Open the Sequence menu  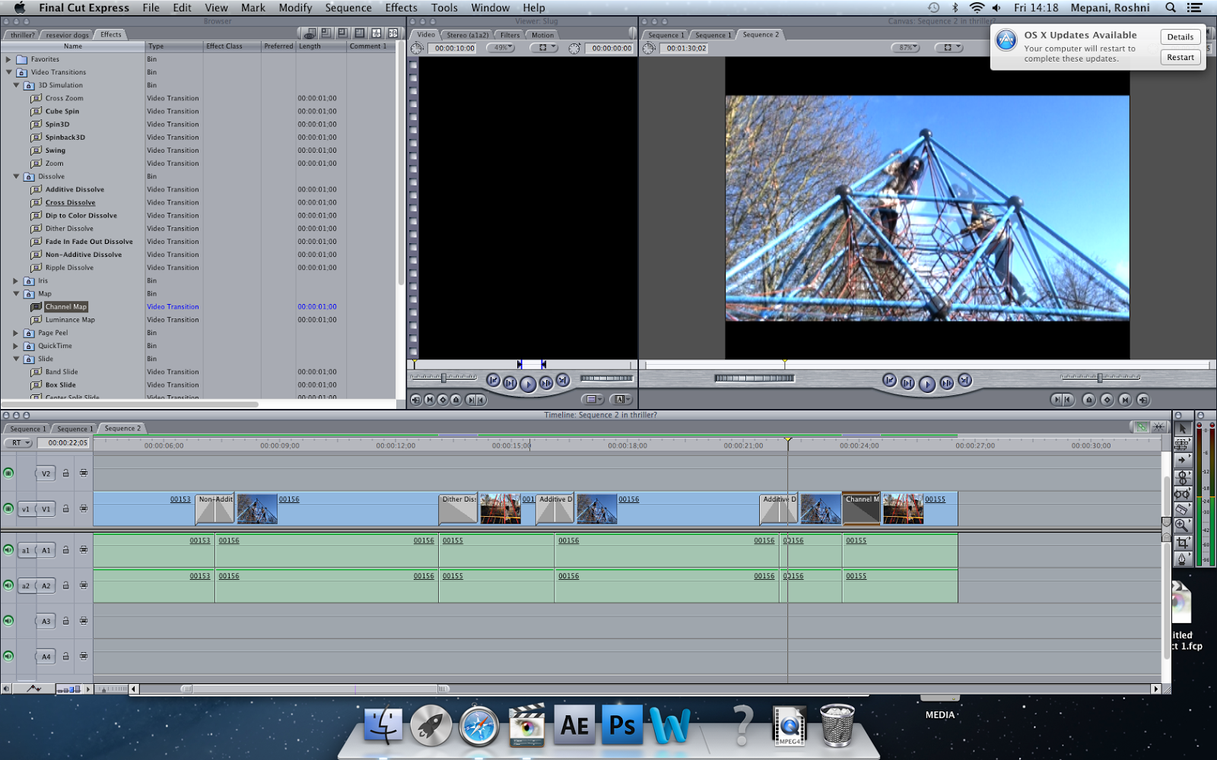pyautogui.click(x=348, y=8)
